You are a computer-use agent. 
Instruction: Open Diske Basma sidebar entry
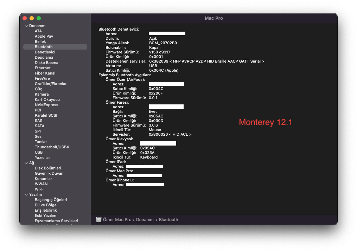[46, 63]
